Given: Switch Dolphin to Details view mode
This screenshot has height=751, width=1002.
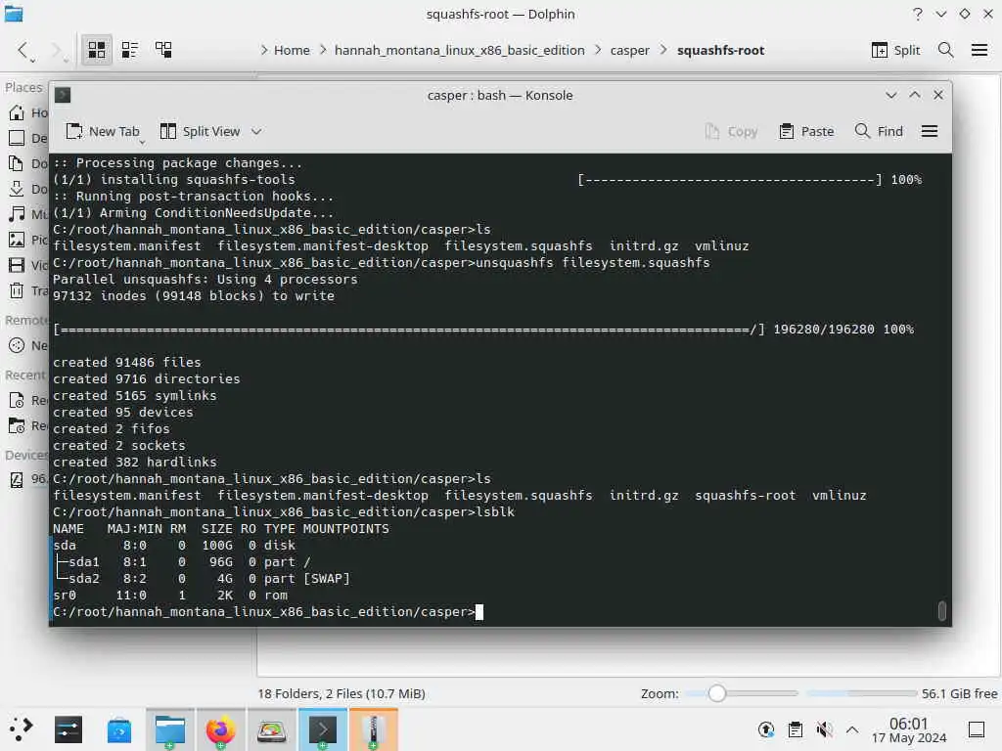Looking at the screenshot, I should [x=163, y=51].
